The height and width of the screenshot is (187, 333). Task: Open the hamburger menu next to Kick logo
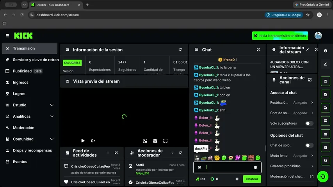7,35
